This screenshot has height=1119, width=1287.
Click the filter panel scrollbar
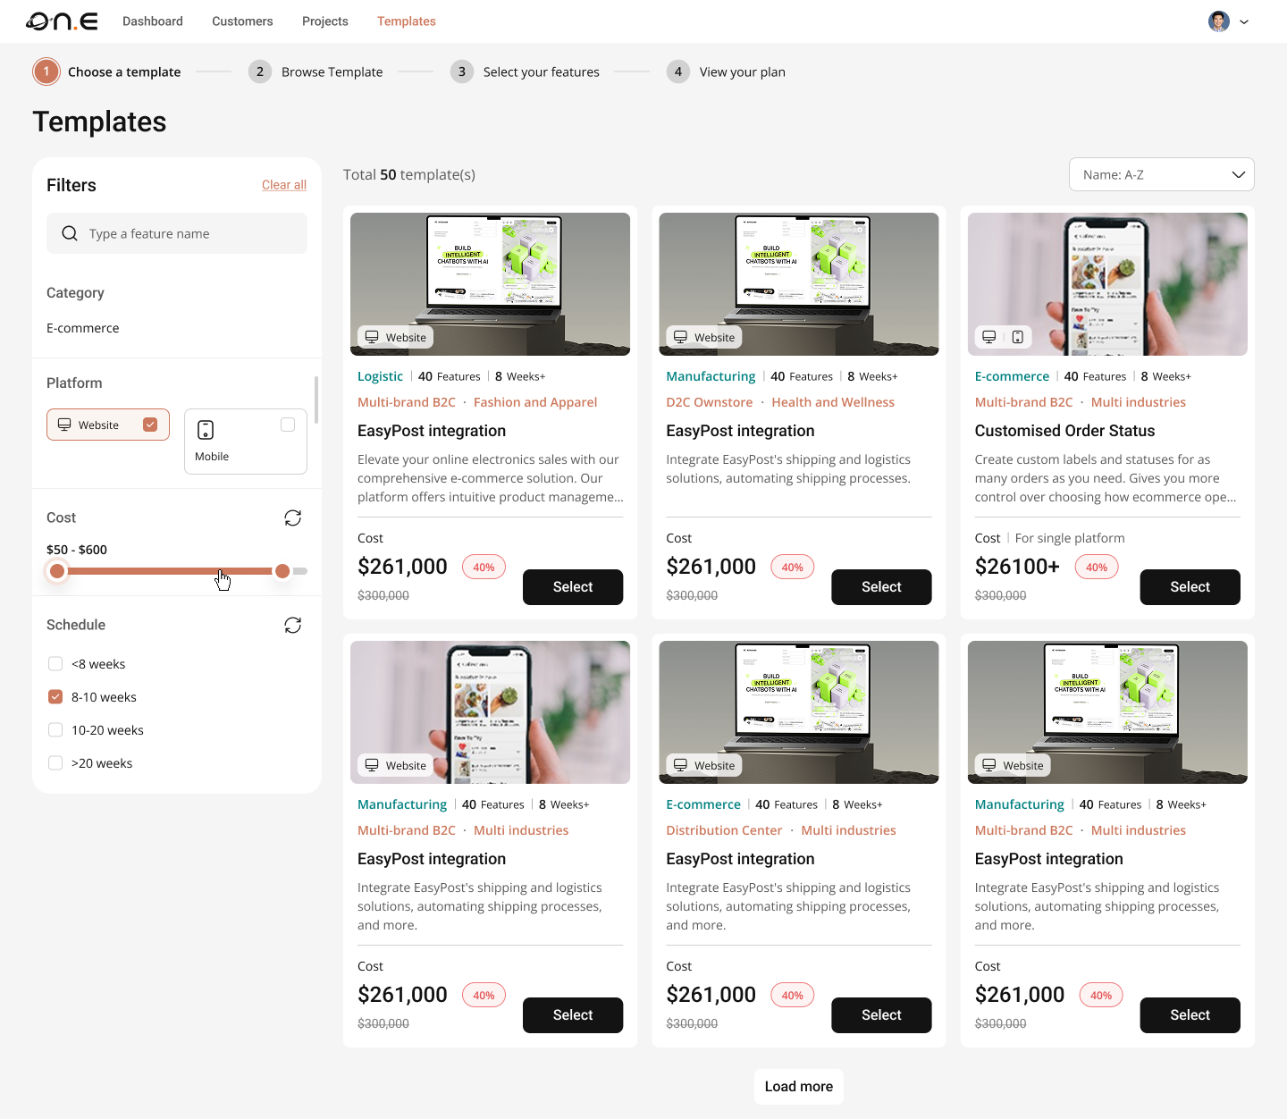[x=316, y=400]
